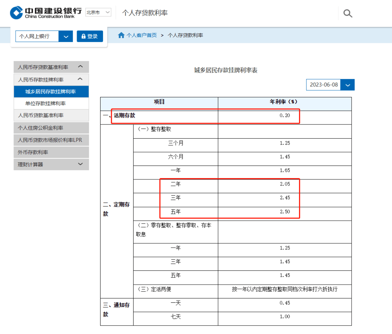Viewport: 392px width, 334px height.
Task: Click the search magnifier icon
Action: pyautogui.click(x=347, y=13)
